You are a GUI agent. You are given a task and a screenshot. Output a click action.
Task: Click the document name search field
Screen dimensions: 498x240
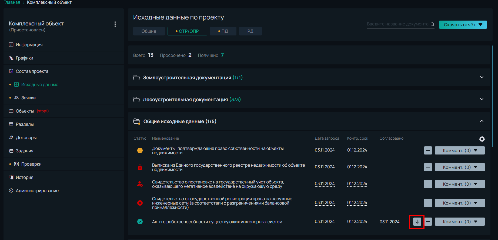pos(397,24)
